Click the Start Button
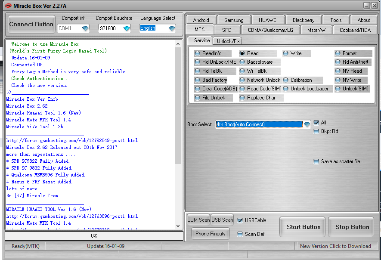Image resolution: width=381 pixels, height=260 pixels. (304, 227)
